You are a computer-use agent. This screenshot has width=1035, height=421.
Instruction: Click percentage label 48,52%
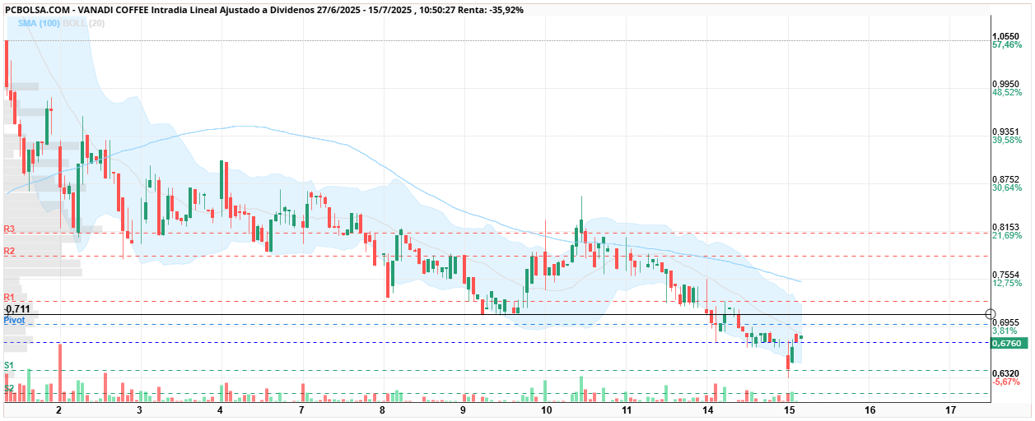click(x=1007, y=93)
